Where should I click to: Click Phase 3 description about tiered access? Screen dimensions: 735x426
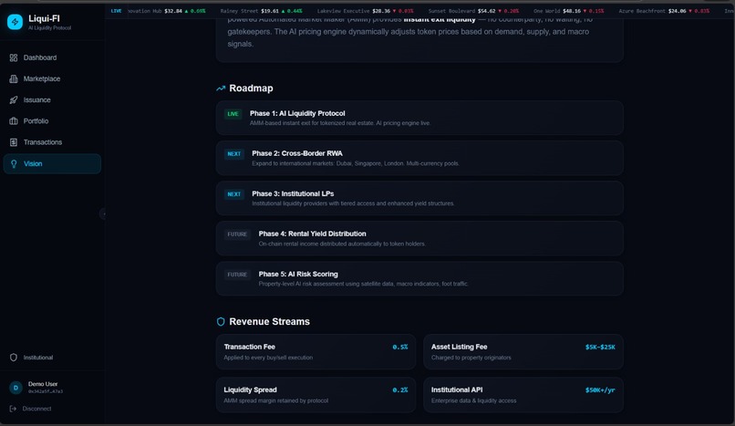point(353,203)
